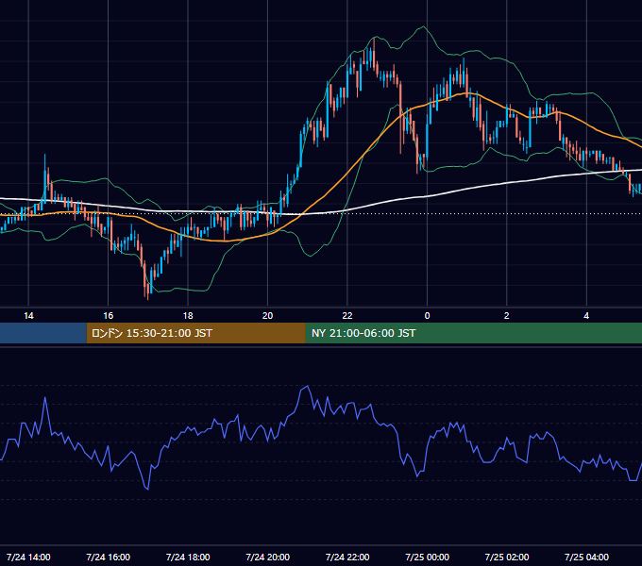Click the 14 hour axis label
Viewport: 642px width, 566px height.
28,316
